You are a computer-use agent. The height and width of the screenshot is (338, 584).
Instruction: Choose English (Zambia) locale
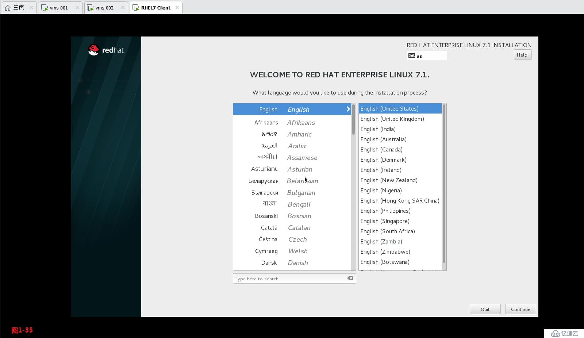pos(400,242)
